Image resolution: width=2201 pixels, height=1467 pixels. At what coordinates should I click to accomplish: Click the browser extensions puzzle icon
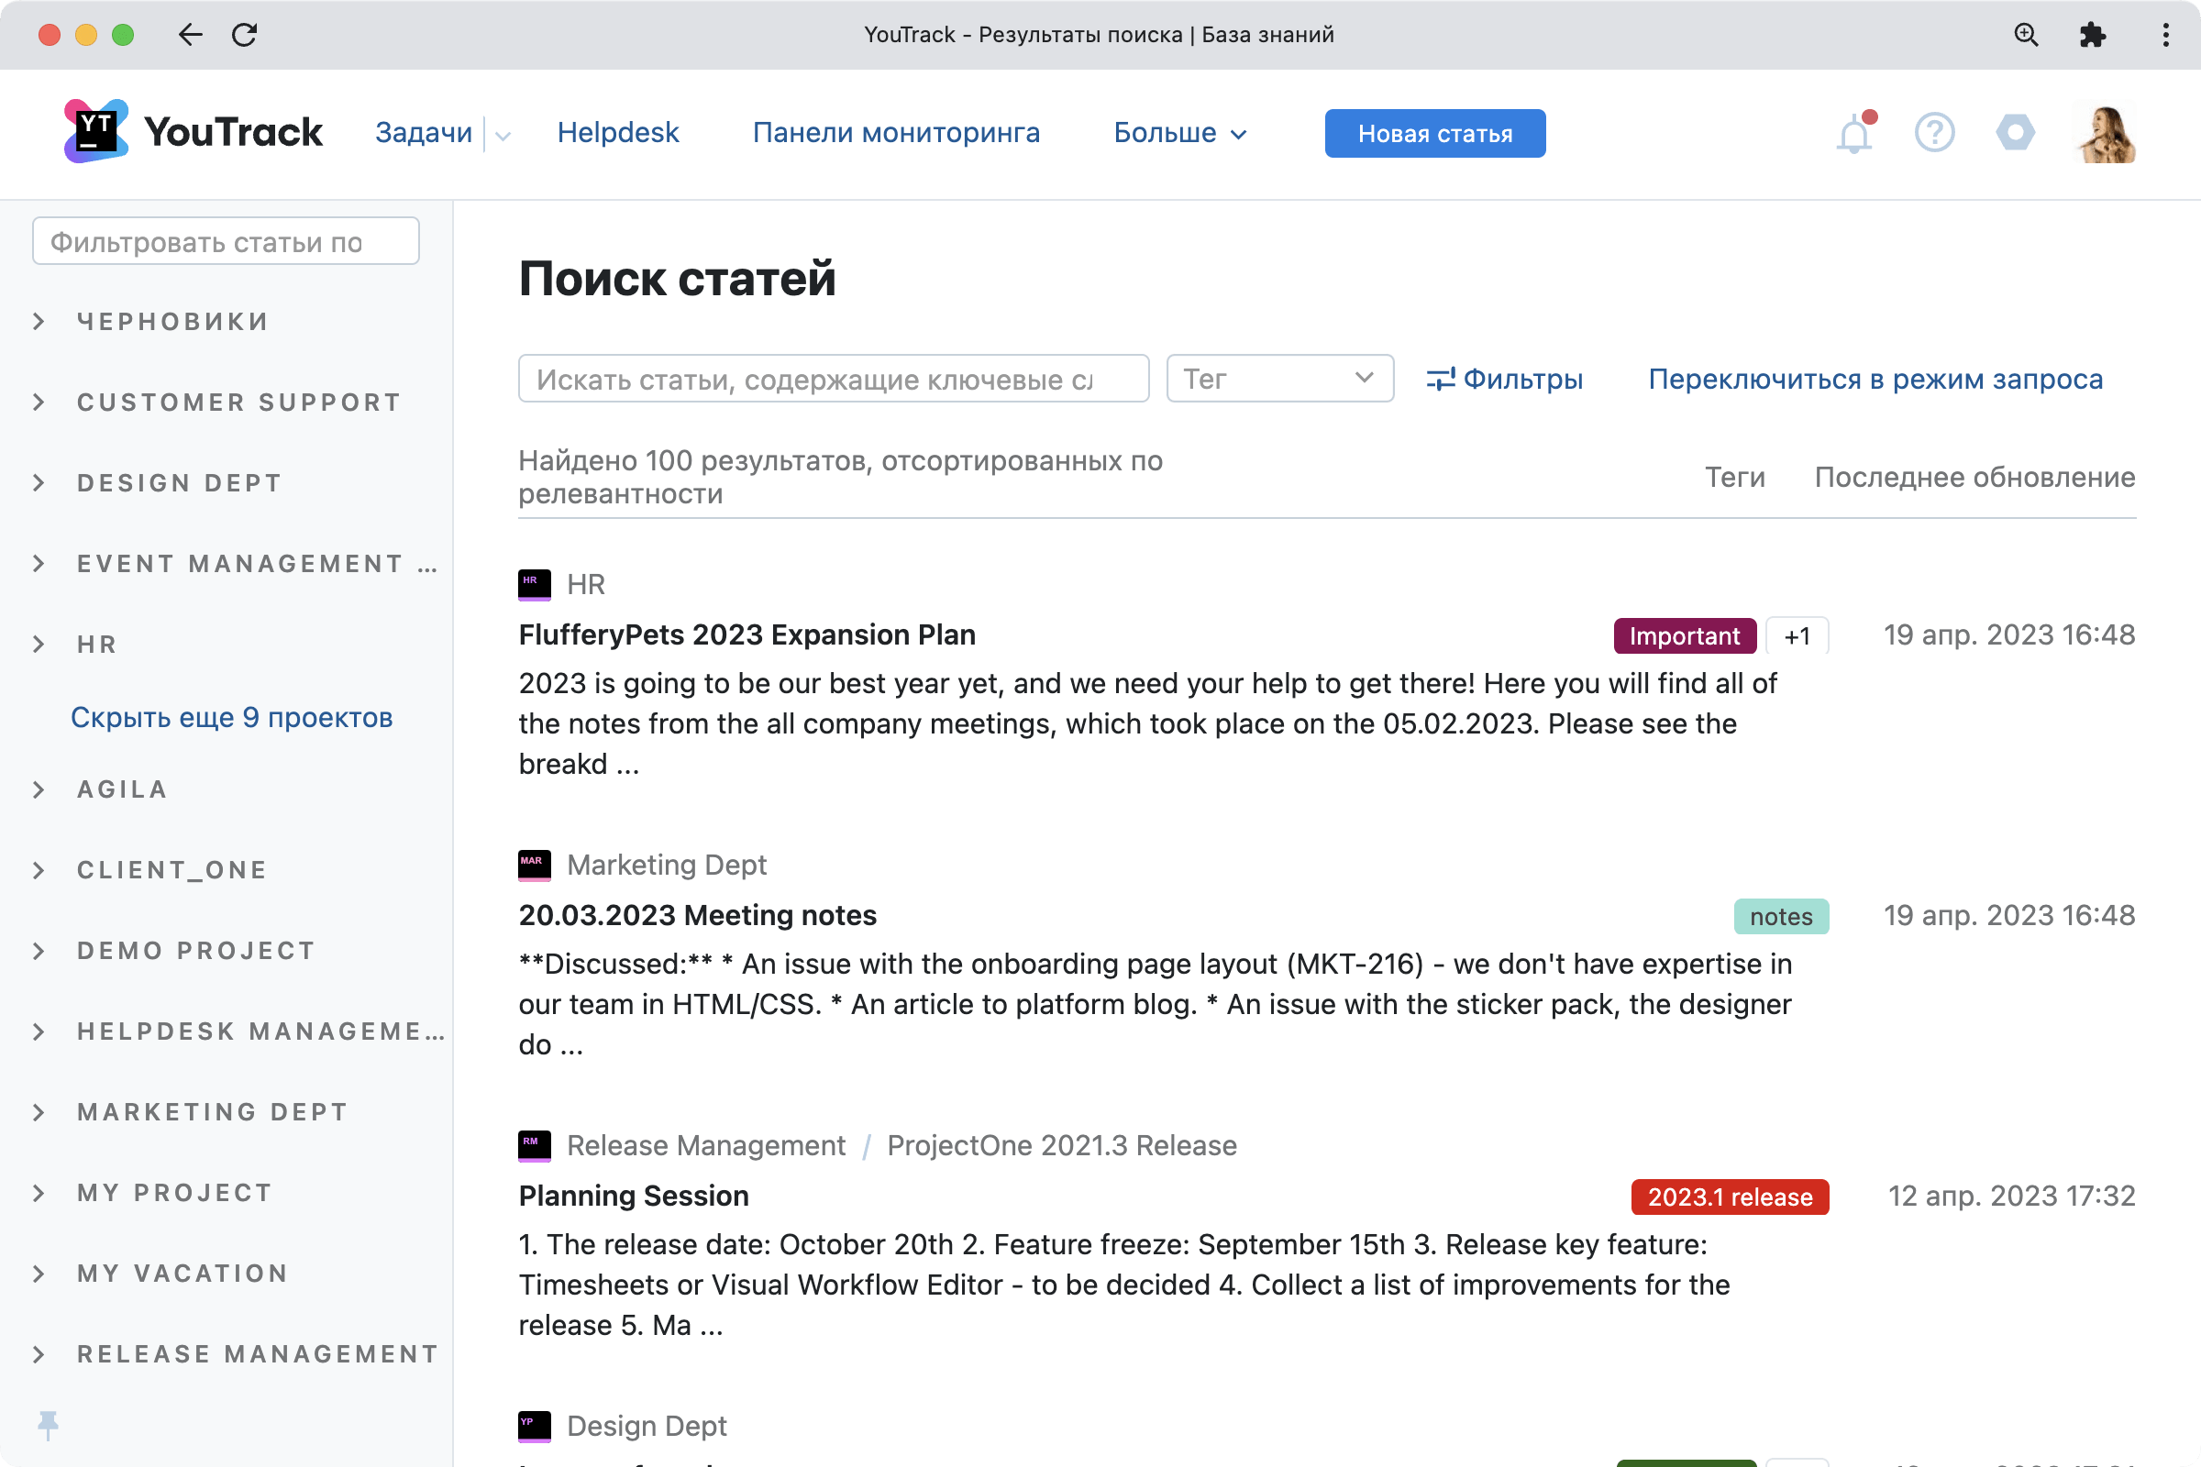(2094, 35)
